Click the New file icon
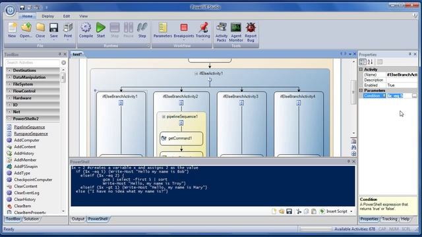Image resolution: width=422 pixels, height=237 pixels. [x=12, y=30]
